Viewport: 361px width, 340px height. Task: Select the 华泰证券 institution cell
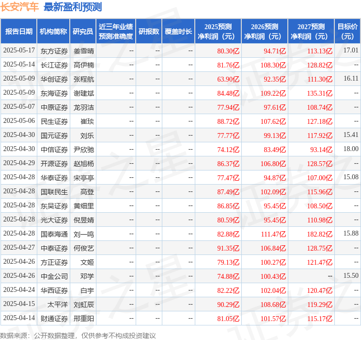(x=54, y=178)
